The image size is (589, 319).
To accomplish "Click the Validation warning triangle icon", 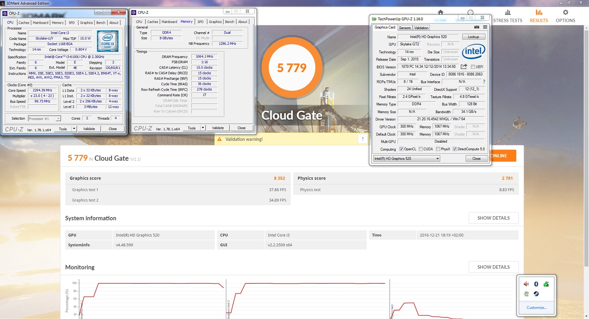I will tap(220, 139).
